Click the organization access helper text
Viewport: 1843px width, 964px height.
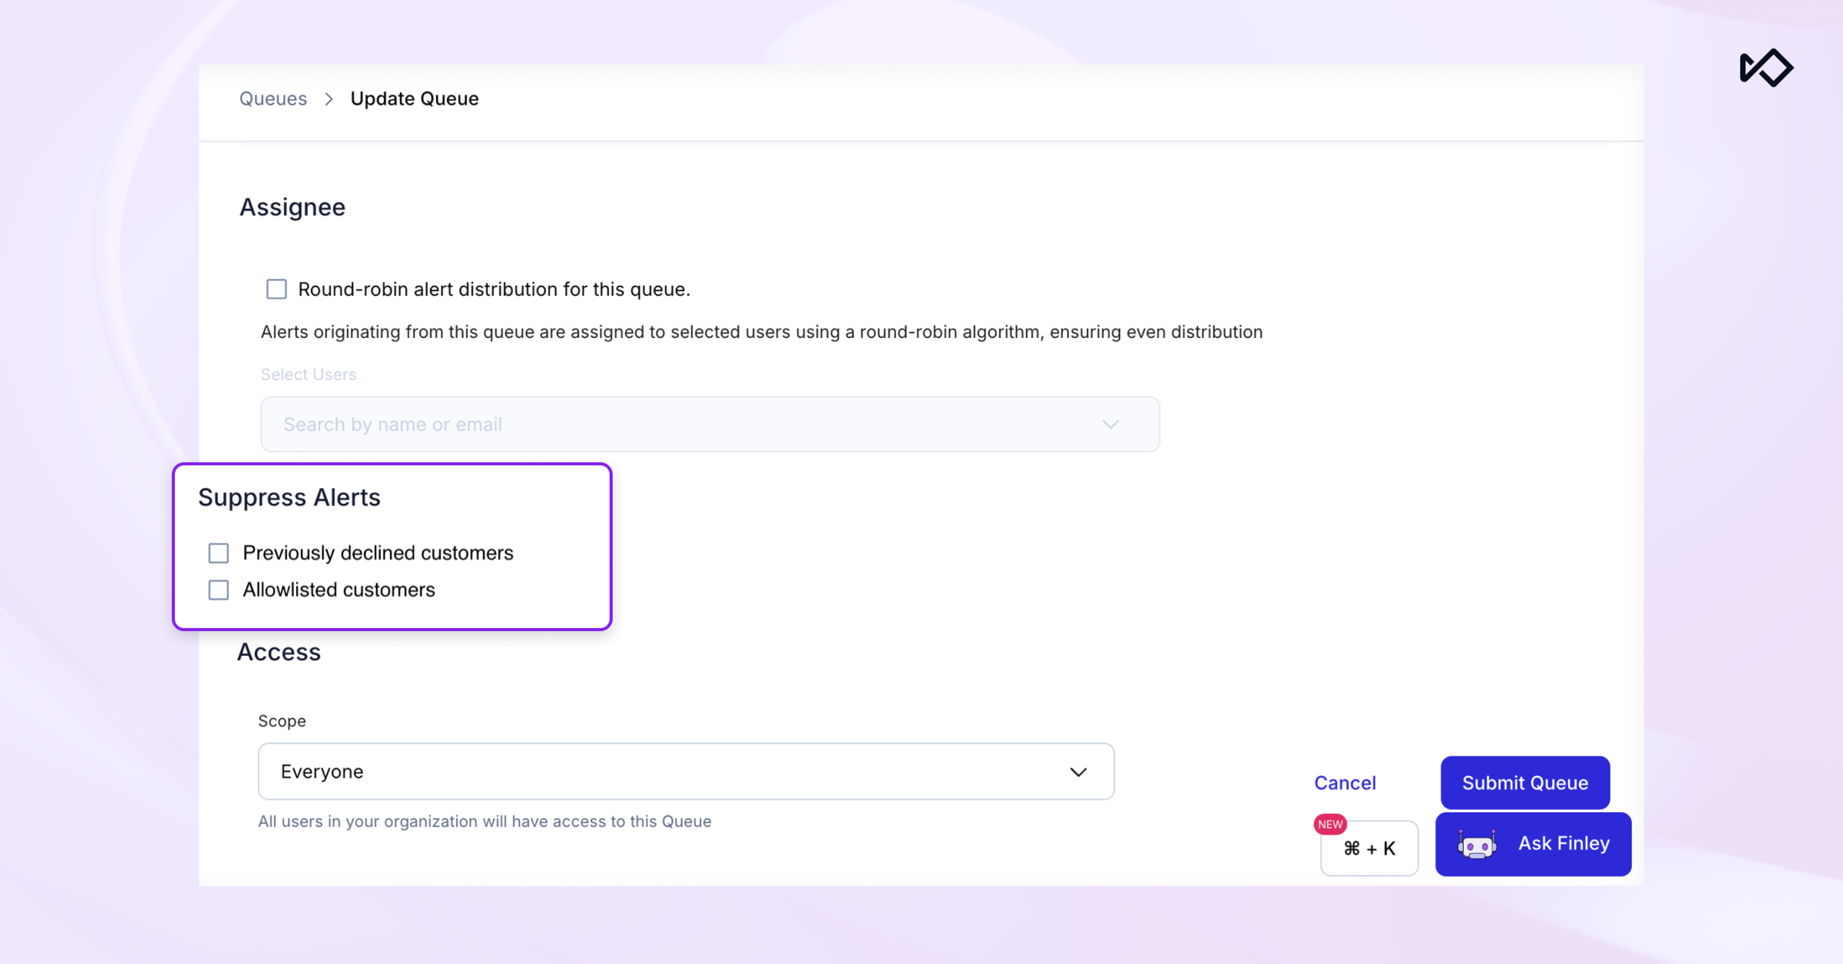(484, 821)
